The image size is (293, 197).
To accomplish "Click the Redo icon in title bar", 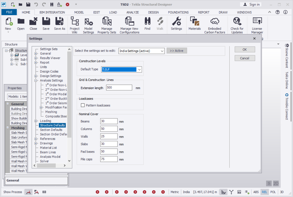I will 44,4.
